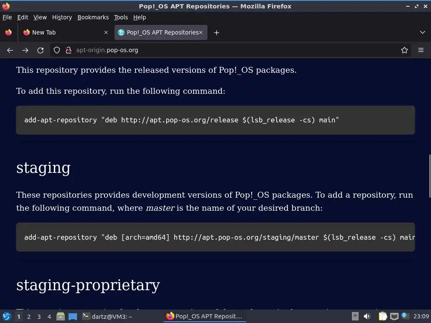Open the File menu
The height and width of the screenshot is (323, 431).
pyautogui.click(x=7, y=17)
